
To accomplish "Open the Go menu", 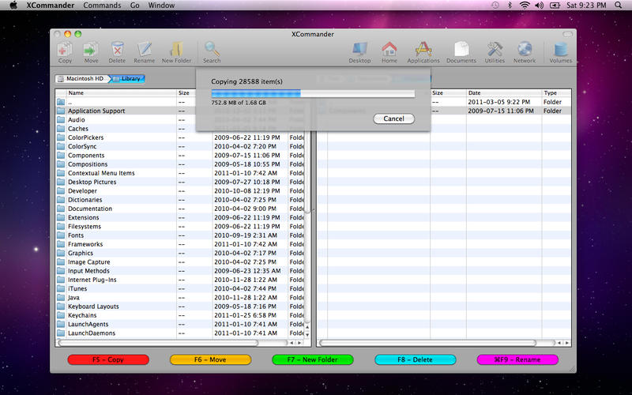I will click(x=134, y=6).
